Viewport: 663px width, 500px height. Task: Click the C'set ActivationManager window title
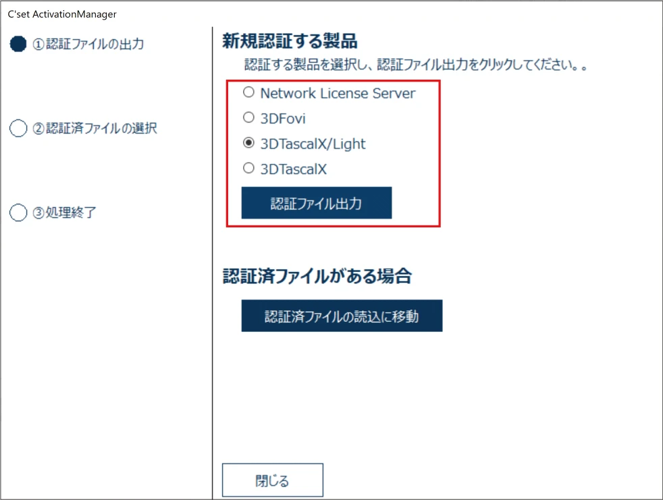pos(62,13)
